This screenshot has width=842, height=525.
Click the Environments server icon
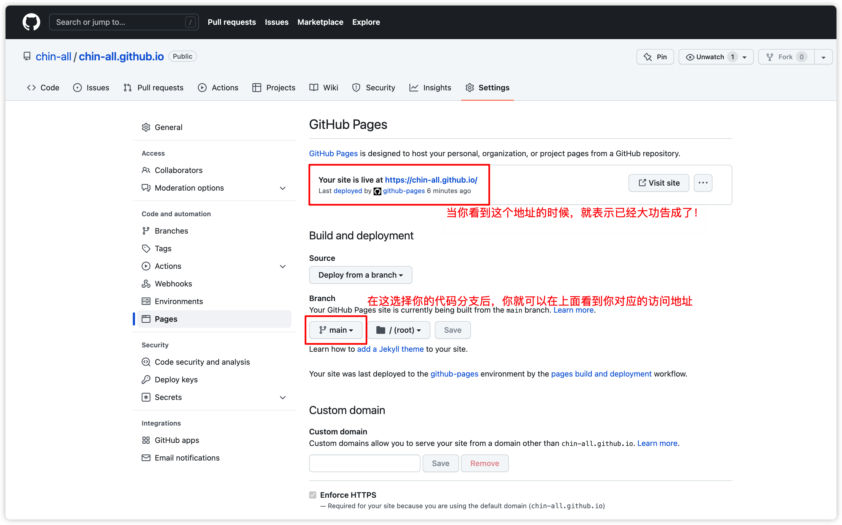pos(146,301)
